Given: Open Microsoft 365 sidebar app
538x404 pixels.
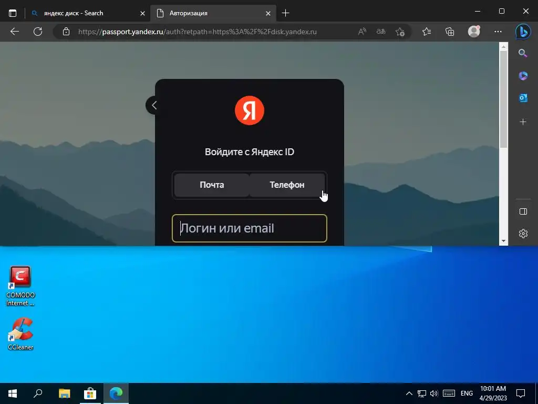Looking at the screenshot, I should (x=523, y=76).
